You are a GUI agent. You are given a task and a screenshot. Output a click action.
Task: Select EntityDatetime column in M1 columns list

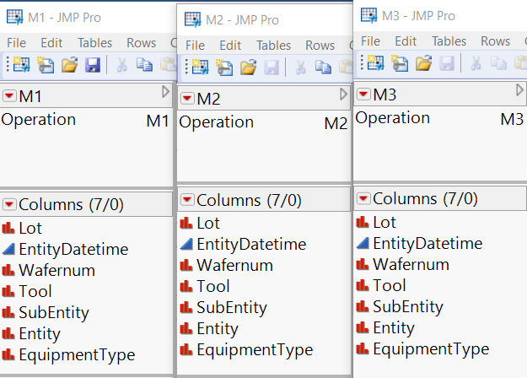click(73, 249)
